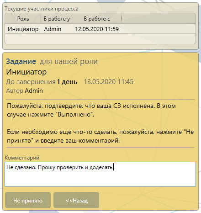Click the "В работе с" column header

97,19
